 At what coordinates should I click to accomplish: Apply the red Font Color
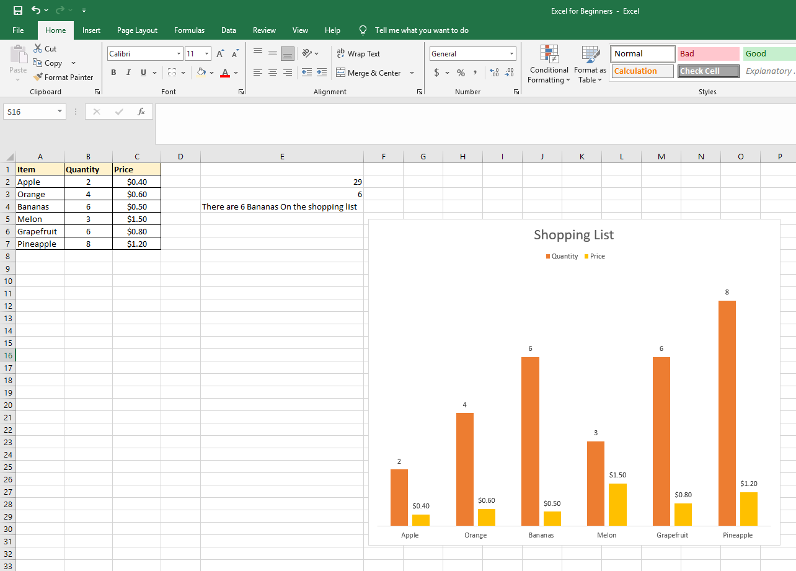224,73
